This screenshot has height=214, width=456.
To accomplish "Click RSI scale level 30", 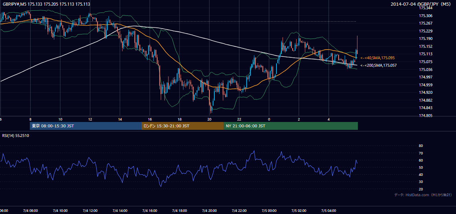I will tap(421, 182).
